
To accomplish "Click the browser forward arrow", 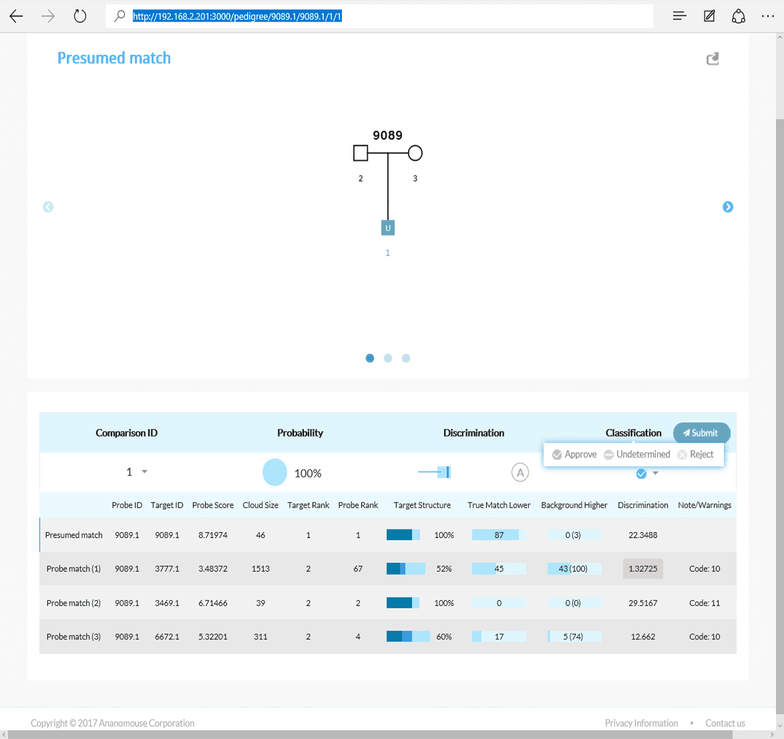I will [x=48, y=17].
